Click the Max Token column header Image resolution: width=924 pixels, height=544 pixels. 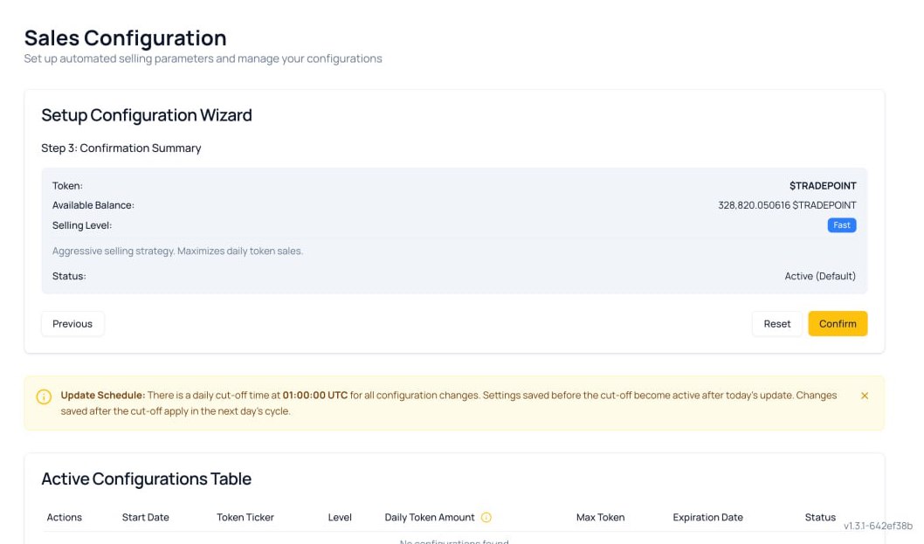(600, 517)
